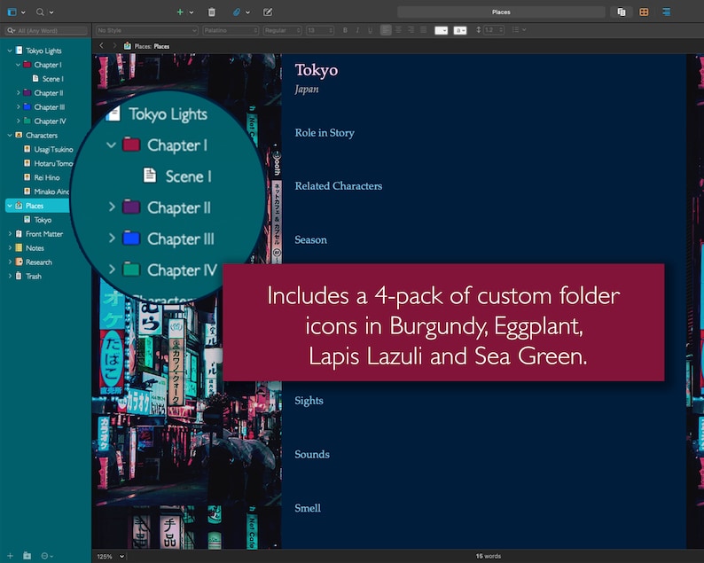704x563 pixels.
Task: Click the Places quick search title bar
Action: pos(501,12)
